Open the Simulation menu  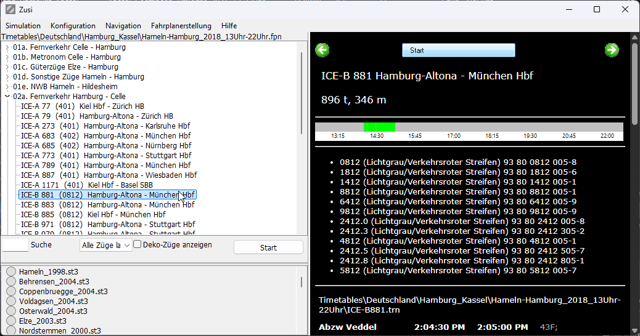(23, 26)
